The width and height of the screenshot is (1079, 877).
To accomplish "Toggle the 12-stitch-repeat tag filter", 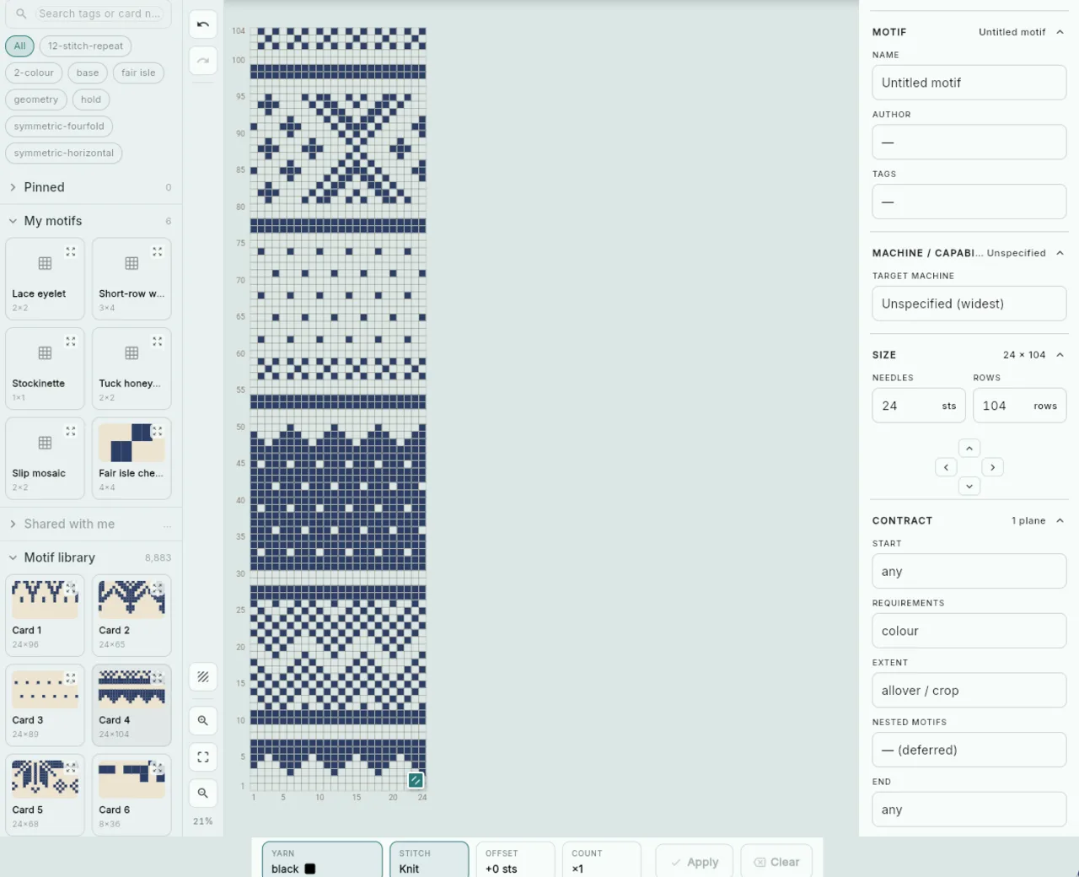I will click(85, 46).
